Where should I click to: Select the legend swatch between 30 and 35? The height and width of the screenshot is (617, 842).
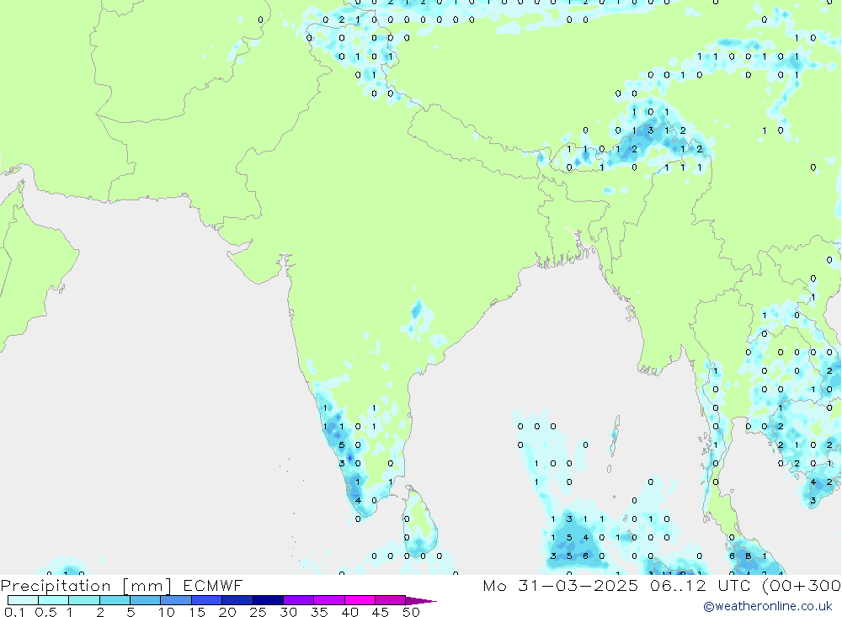299,600
